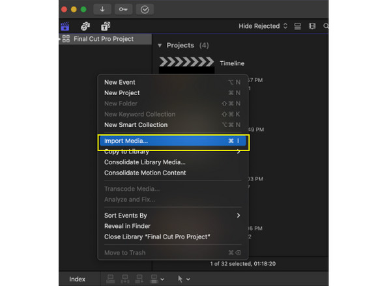Screen dimensions: 391x286
Task: Click the Import Media download arrow button
Action: tap(102, 10)
